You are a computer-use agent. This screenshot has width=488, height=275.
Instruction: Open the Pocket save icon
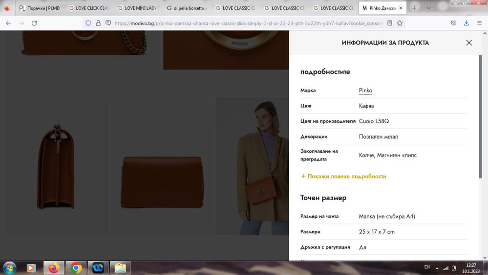[454, 23]
